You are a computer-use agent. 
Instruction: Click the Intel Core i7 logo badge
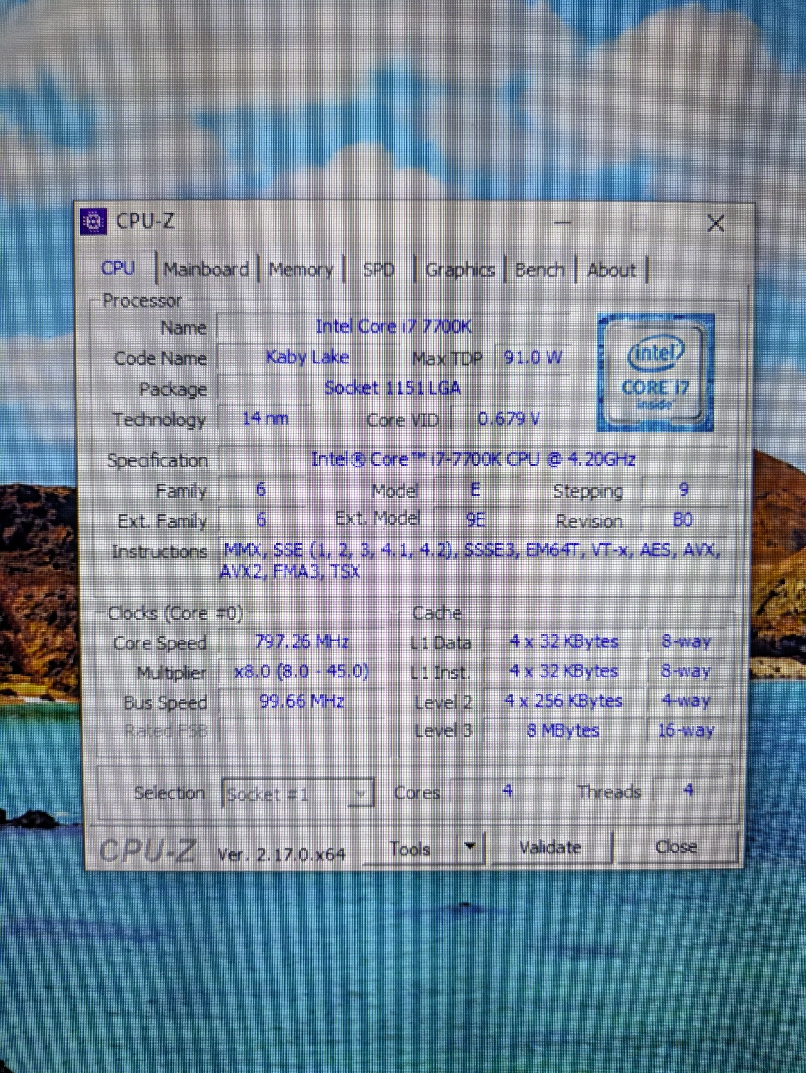(x=654, y=372)
